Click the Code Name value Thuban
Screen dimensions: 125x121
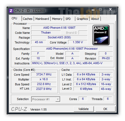tap(46, 32)
